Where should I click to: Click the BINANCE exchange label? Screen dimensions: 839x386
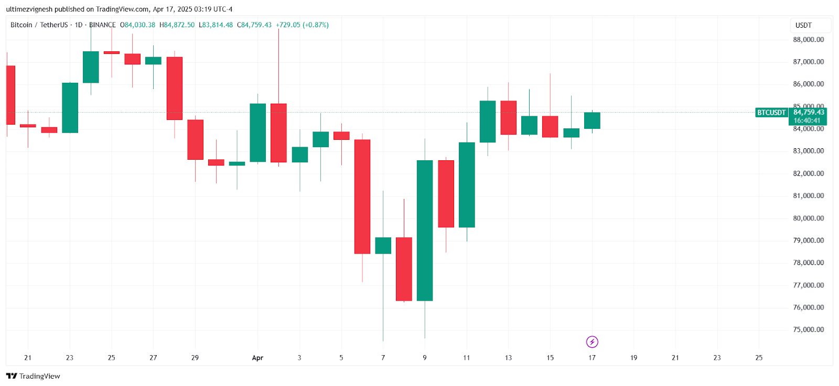click(103, 25)
